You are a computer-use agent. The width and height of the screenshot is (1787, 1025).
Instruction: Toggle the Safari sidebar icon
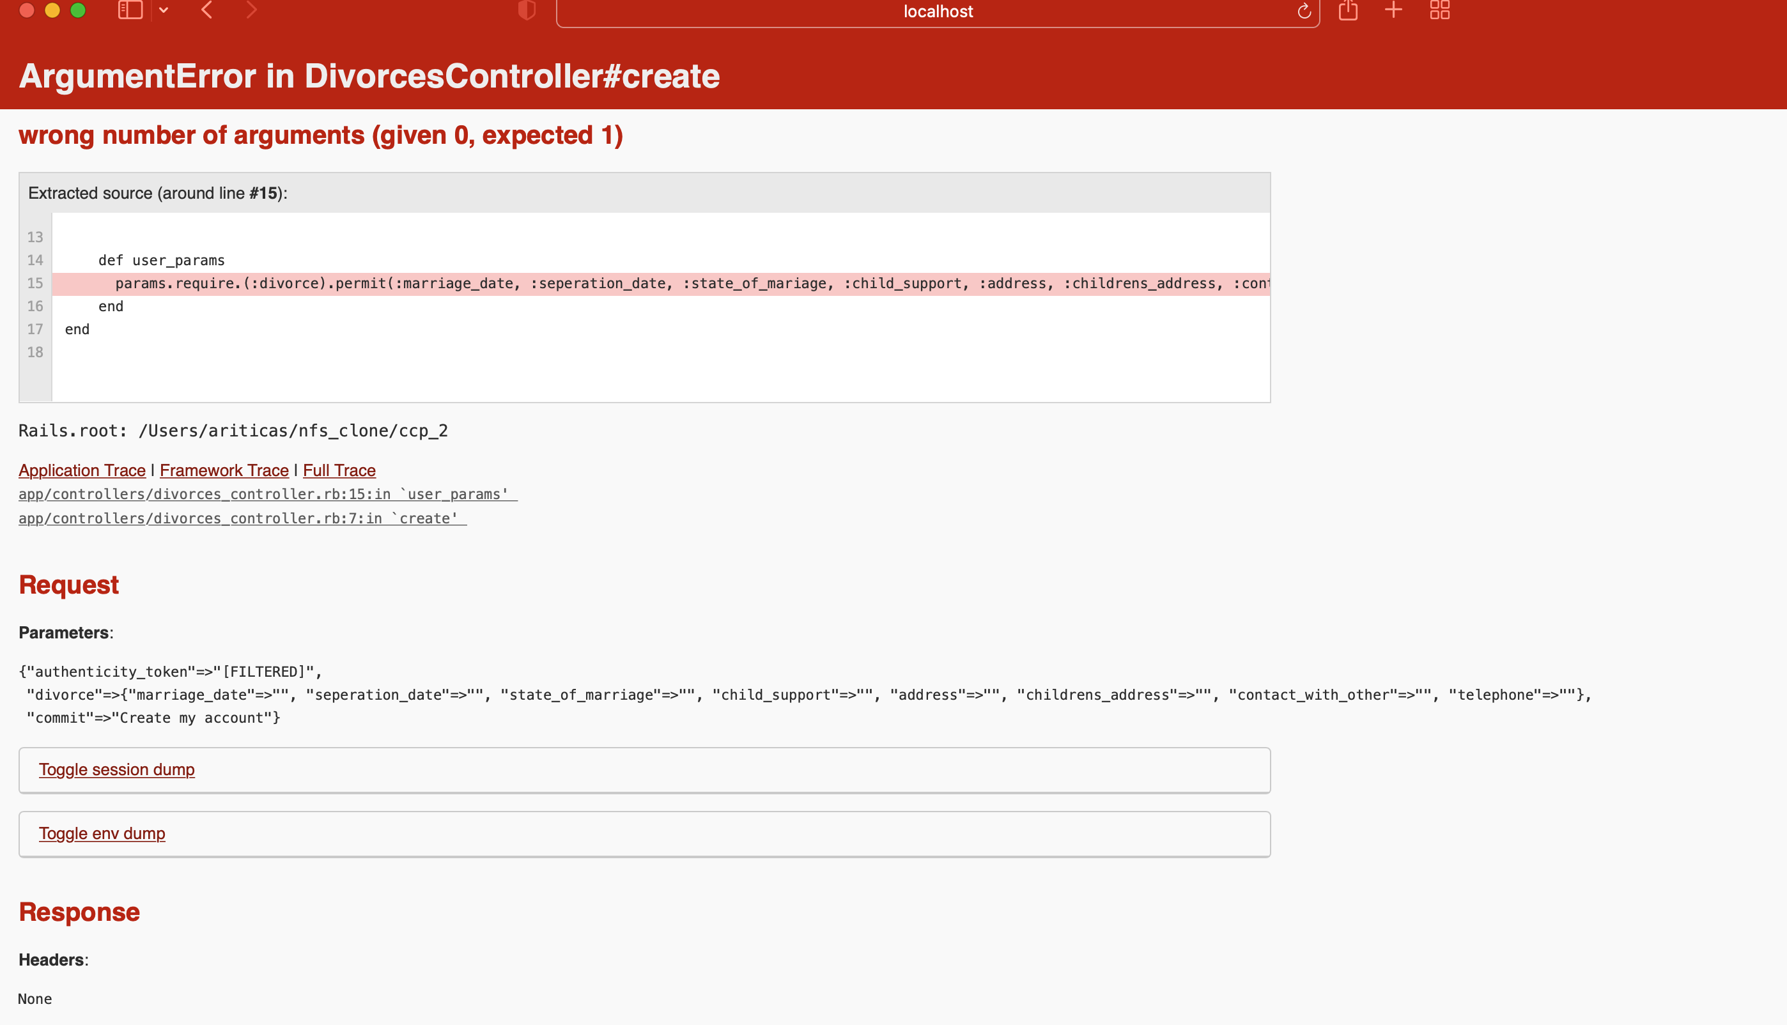pyautogui.click(x=130, y=10)
